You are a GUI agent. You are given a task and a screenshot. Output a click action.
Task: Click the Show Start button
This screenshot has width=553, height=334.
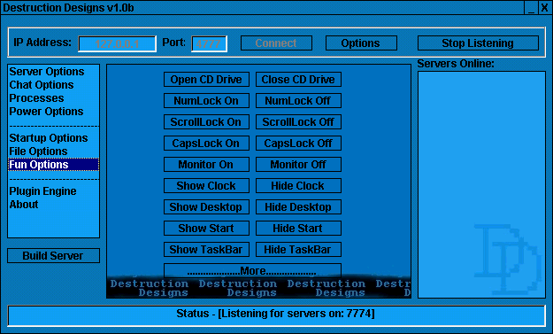click(x=206, y=228)
